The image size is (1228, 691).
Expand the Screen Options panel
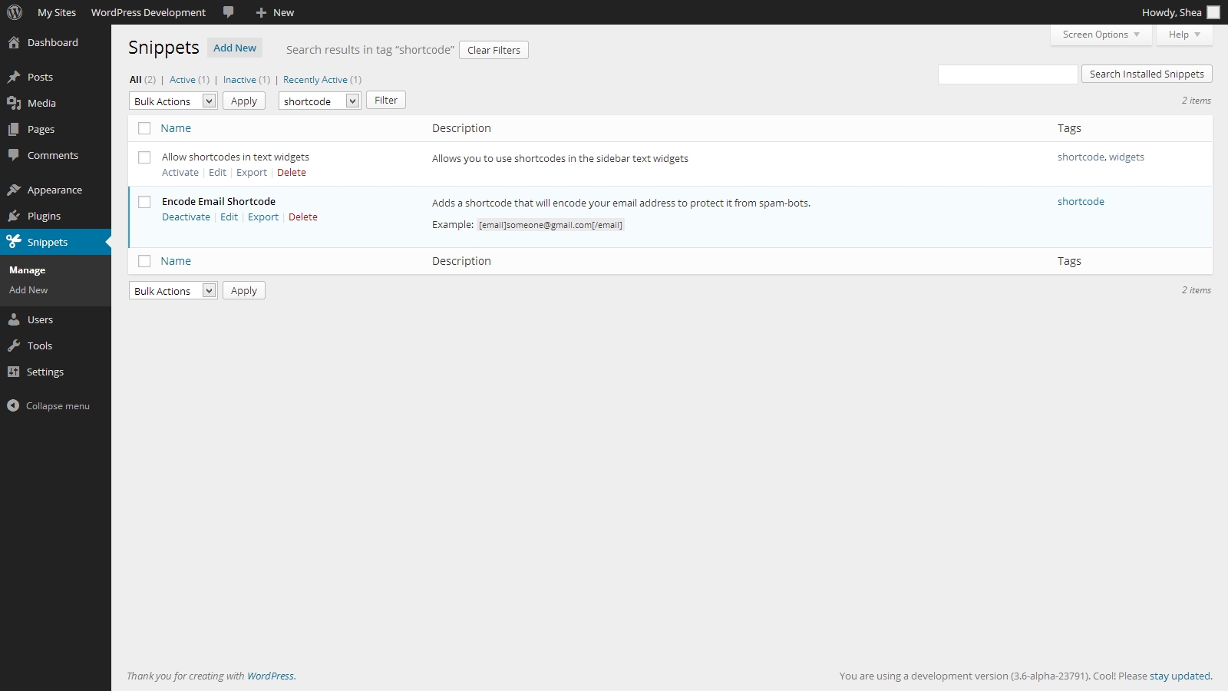1101,35
